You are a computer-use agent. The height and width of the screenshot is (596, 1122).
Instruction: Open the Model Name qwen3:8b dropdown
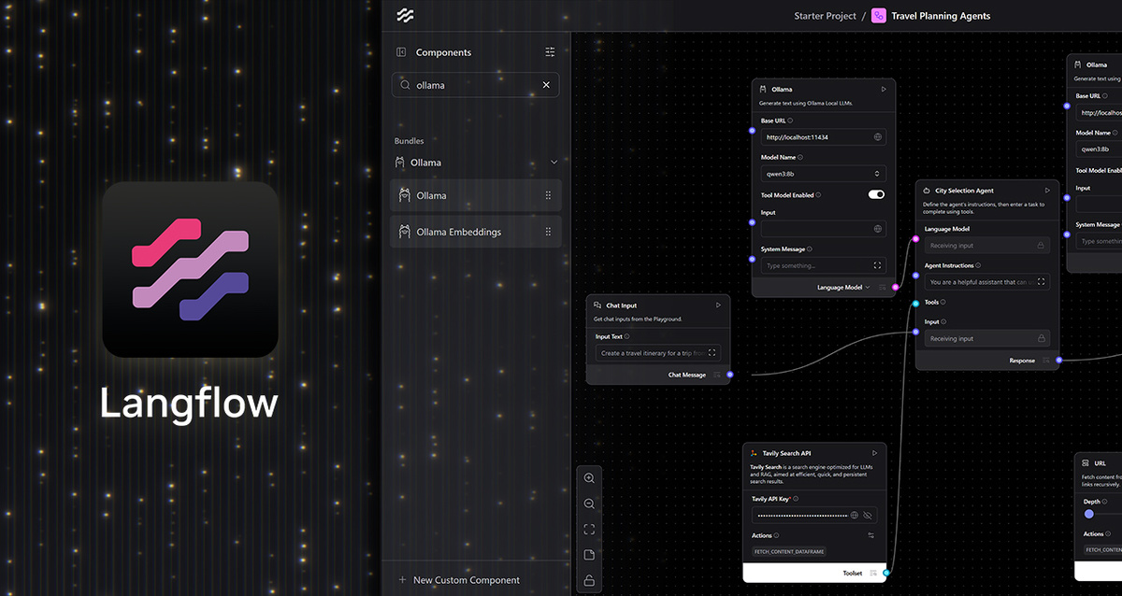pyautogui.click(x=823, y=174)
